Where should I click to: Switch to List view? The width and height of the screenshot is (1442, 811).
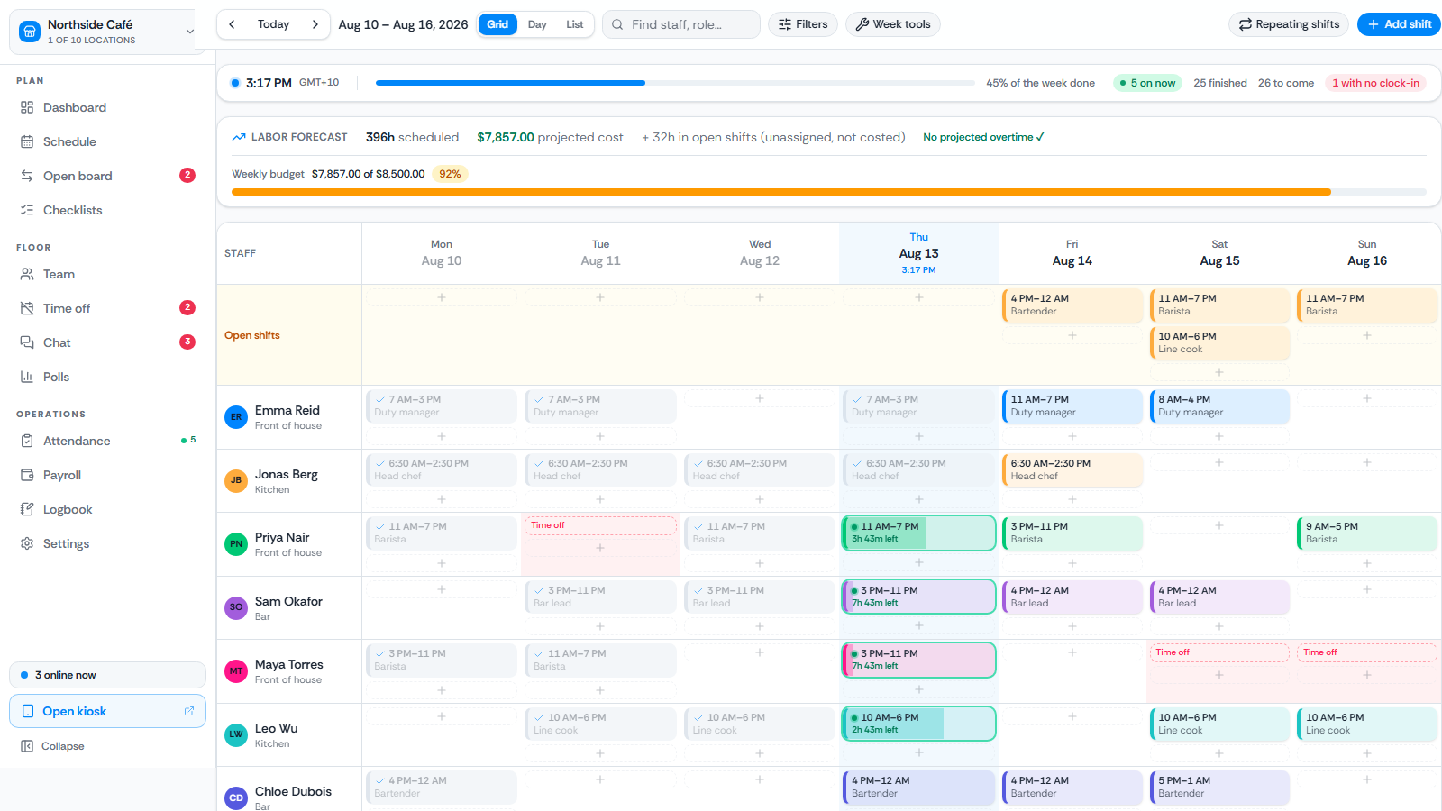pyautogui.click(x=575, y=24)
